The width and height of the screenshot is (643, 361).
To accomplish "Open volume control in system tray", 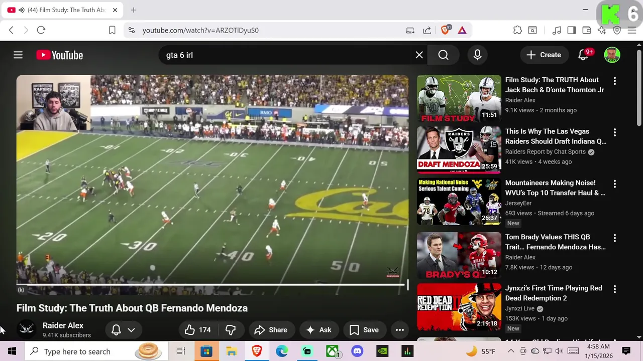I will [559, 351].
